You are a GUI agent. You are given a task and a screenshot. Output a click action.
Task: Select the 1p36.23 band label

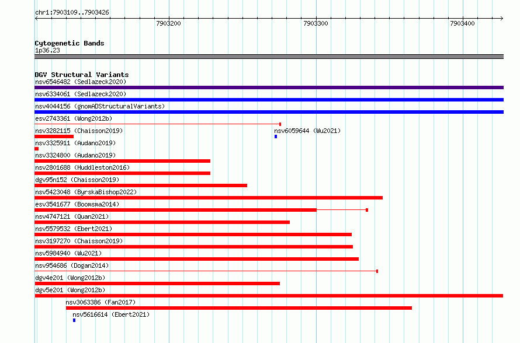47,50
